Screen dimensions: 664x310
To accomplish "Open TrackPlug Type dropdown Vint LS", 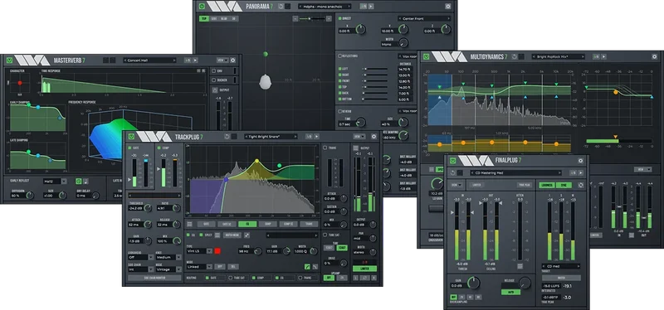I will (x=199, y=251).
